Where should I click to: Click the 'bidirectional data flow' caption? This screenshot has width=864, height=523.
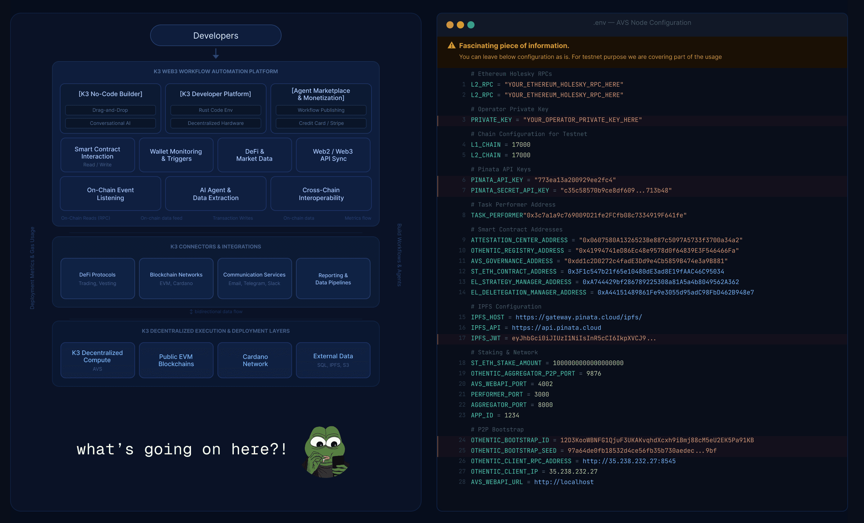click(x=216, y=312)
